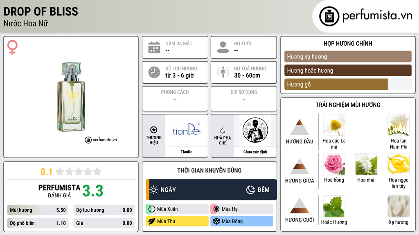This screenshot has height=235, width=419.
Task: Click the DROP OF BLISS title
Action: [x=41, y=11]
